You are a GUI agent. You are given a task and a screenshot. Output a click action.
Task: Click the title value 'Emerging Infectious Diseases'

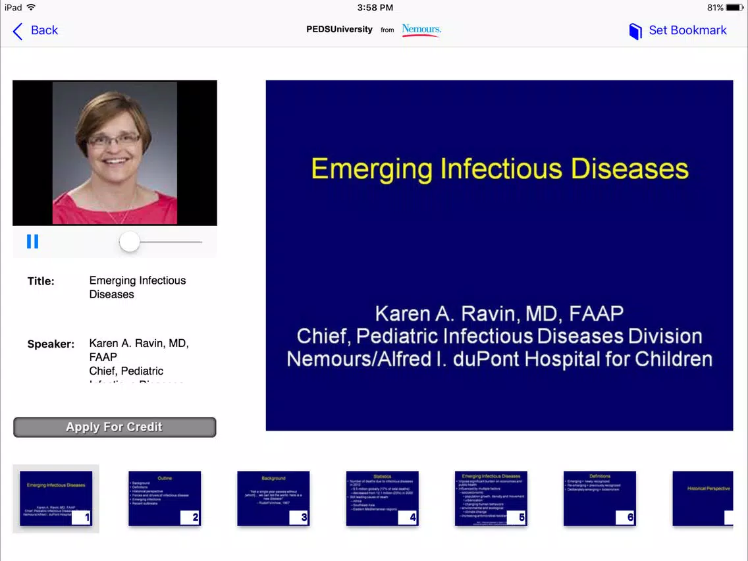(x=138, y=287)
